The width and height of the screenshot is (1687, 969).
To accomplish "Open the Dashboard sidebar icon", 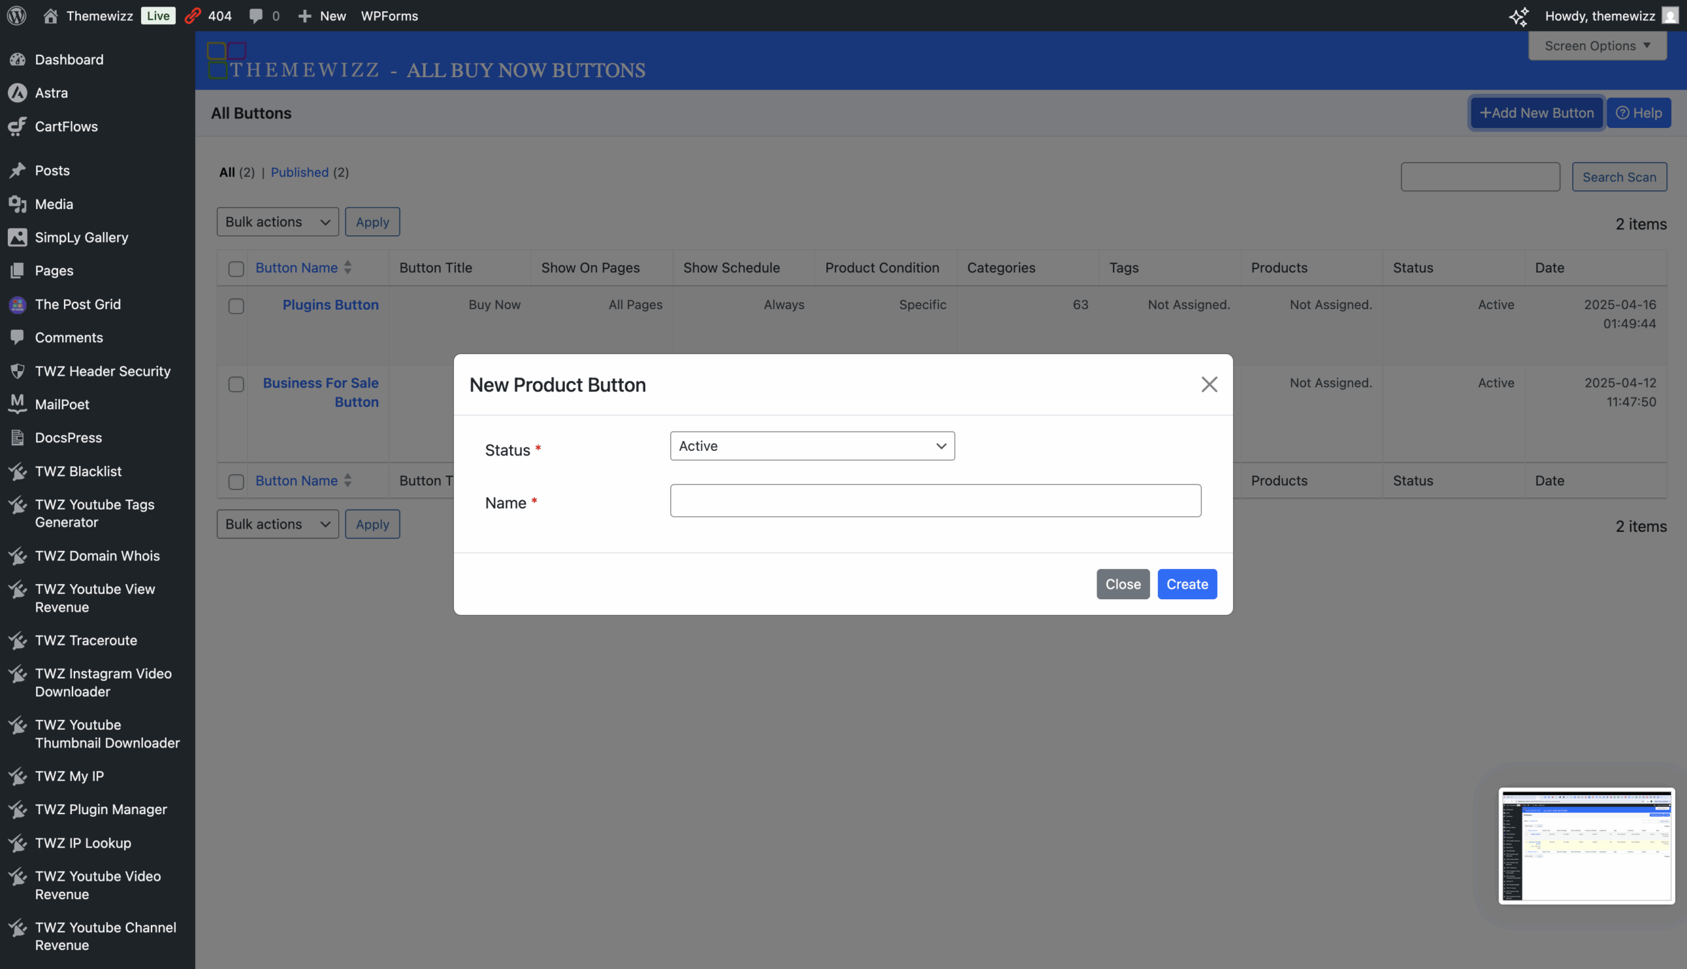I will [17, 59].
